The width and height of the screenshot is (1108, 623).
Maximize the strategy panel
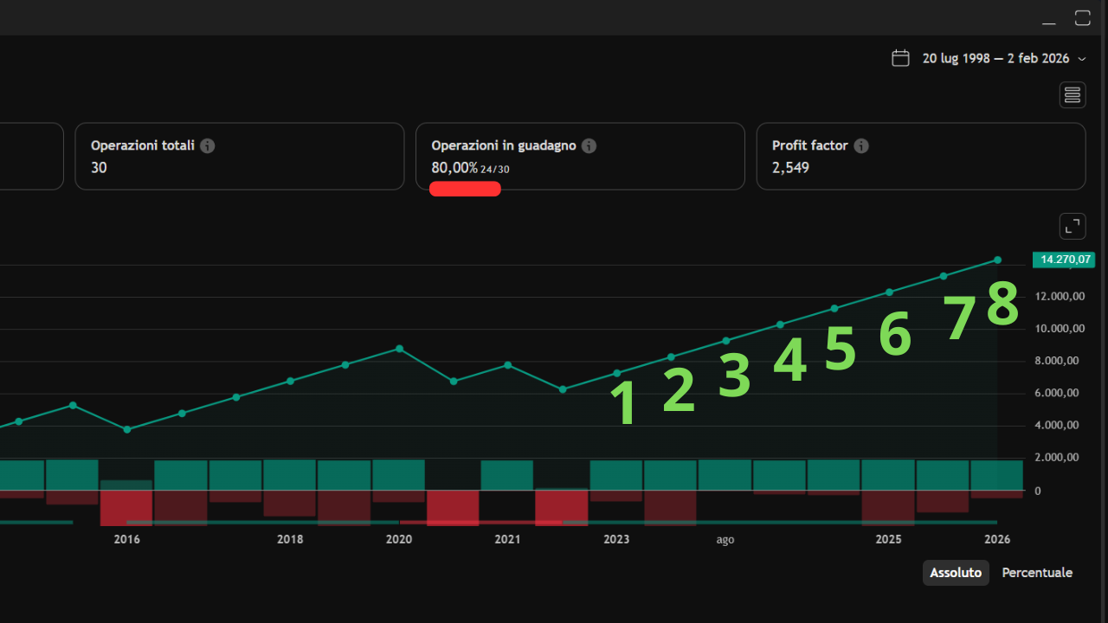[1082, 18]
